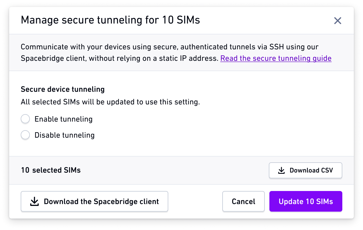
Task: Open the secure tunneling guide link
Action: (276, 59)
